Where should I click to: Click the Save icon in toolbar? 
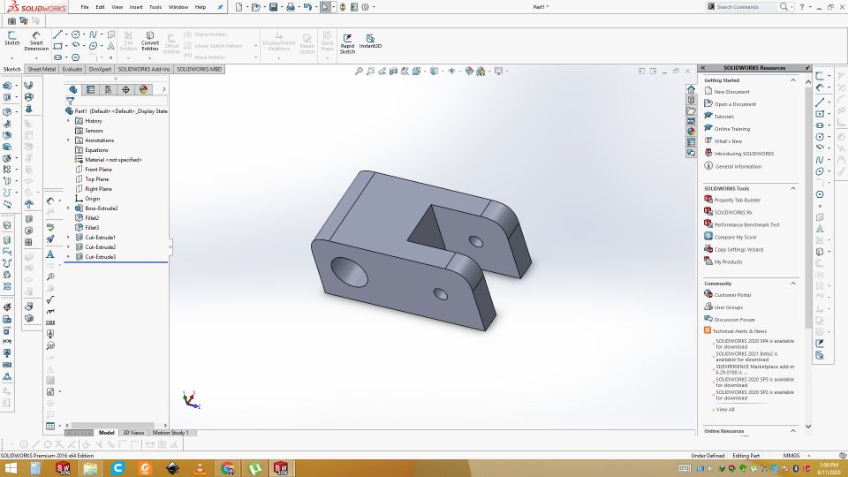click(x=273, y=7)
